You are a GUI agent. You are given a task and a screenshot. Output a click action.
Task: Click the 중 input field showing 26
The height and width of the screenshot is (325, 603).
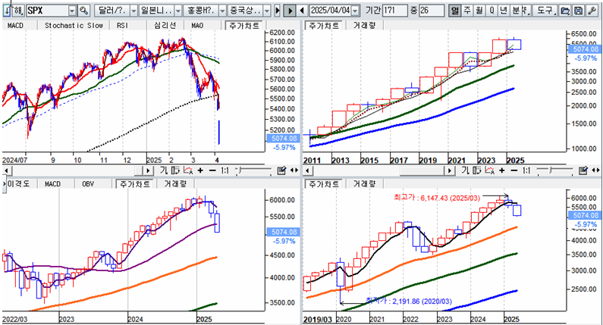click(x=431, y=11)
